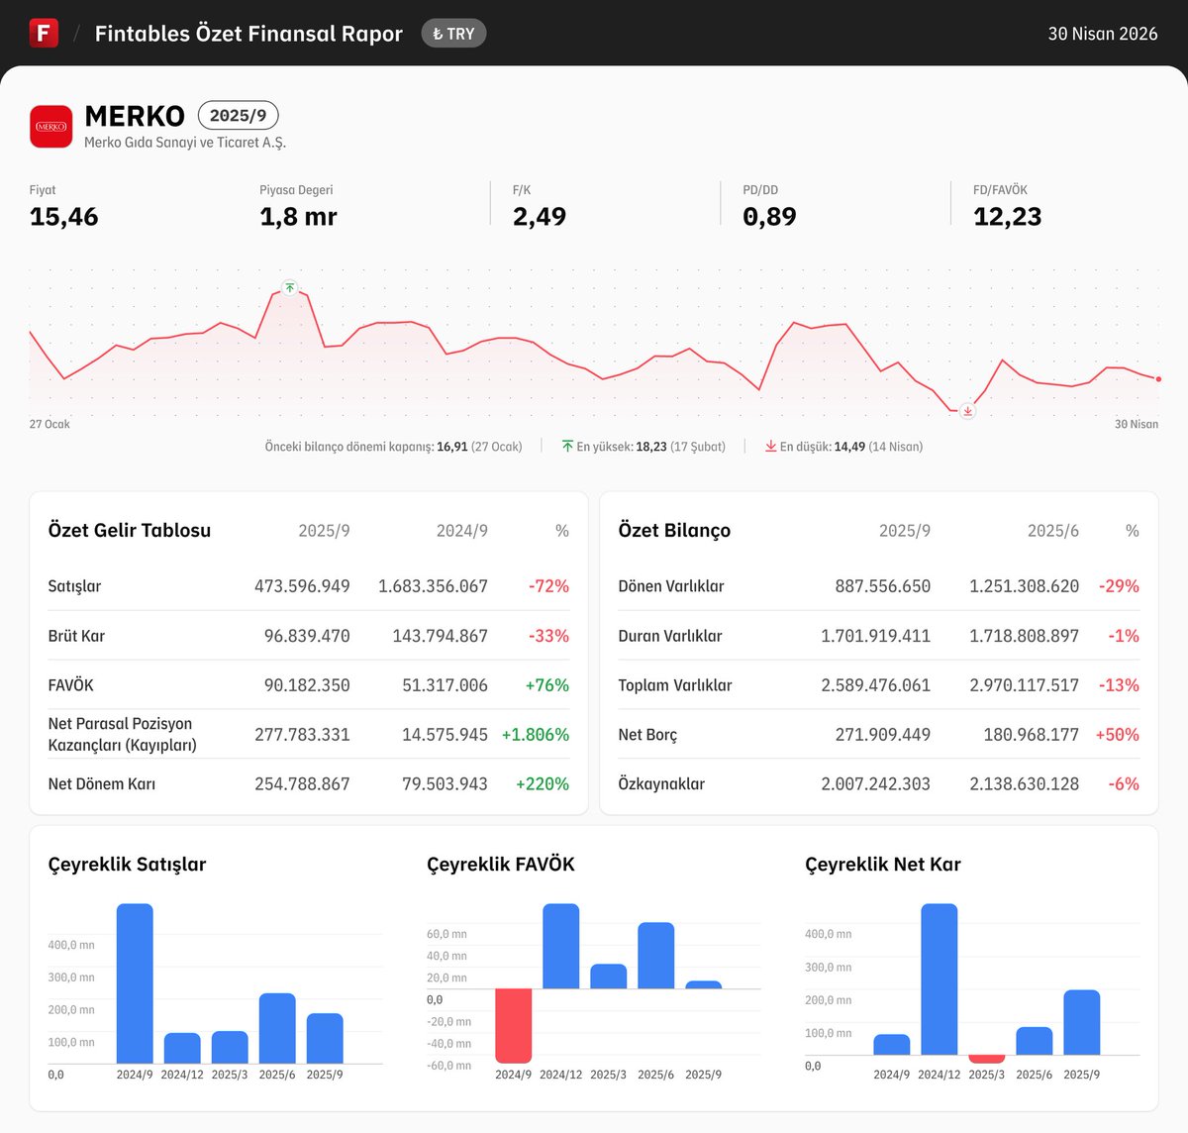This screenshot has width=1188, height=1133.
Task: Click the Net Dönem Karı change +220%
Action: tap(543, 784)
